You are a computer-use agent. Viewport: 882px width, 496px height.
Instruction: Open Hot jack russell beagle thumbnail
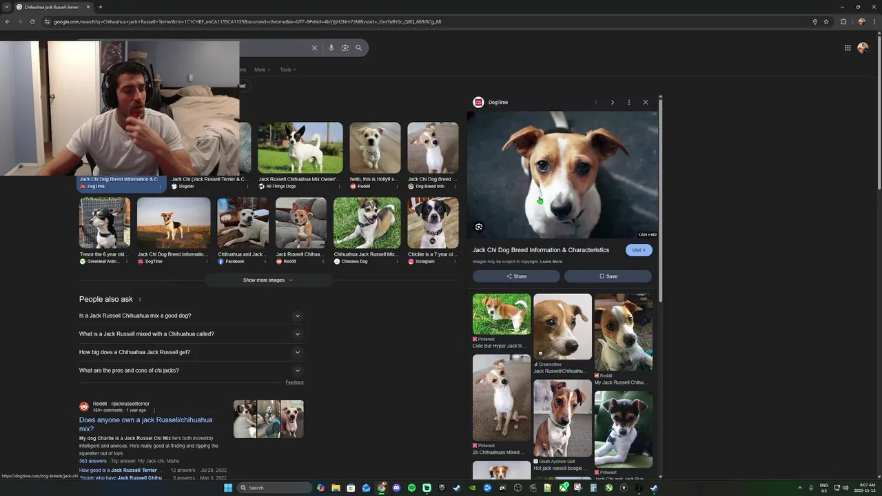coord(562,417)
